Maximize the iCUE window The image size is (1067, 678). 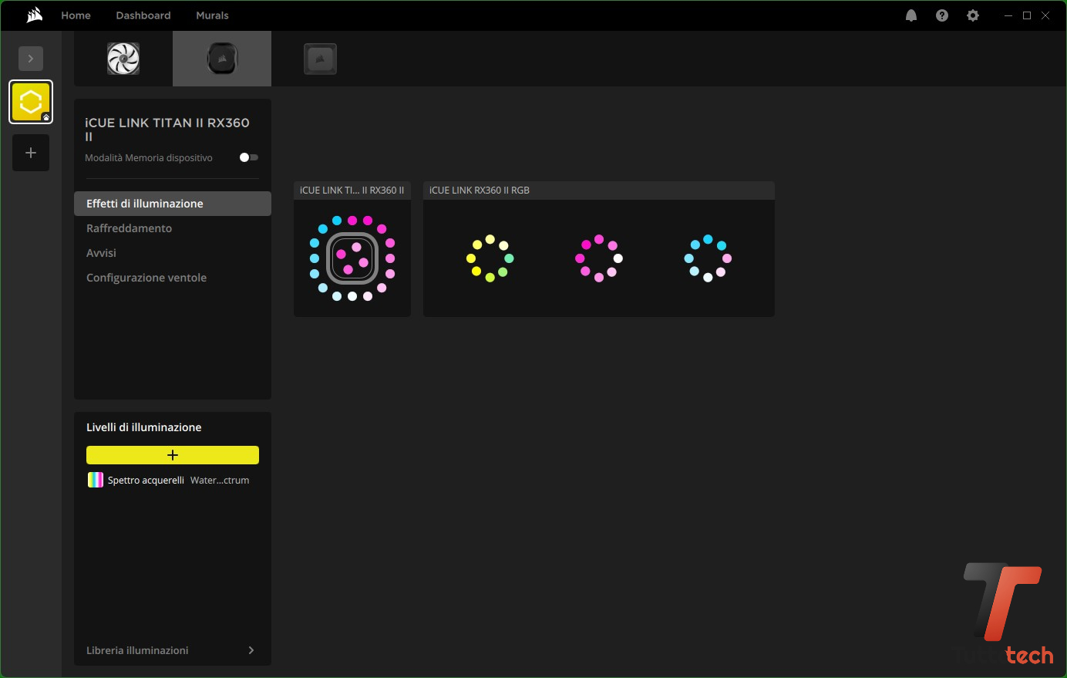tap(1027, 15)
